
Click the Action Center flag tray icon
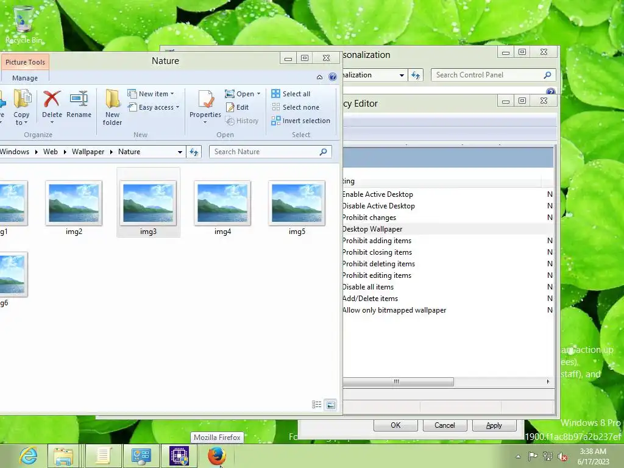tap(533, 456)
